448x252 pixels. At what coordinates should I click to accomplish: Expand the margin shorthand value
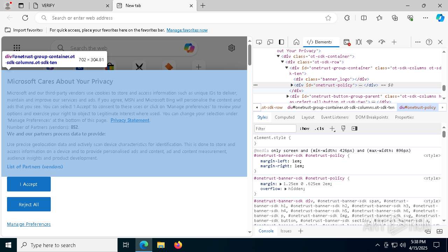(x=280, y=184)
